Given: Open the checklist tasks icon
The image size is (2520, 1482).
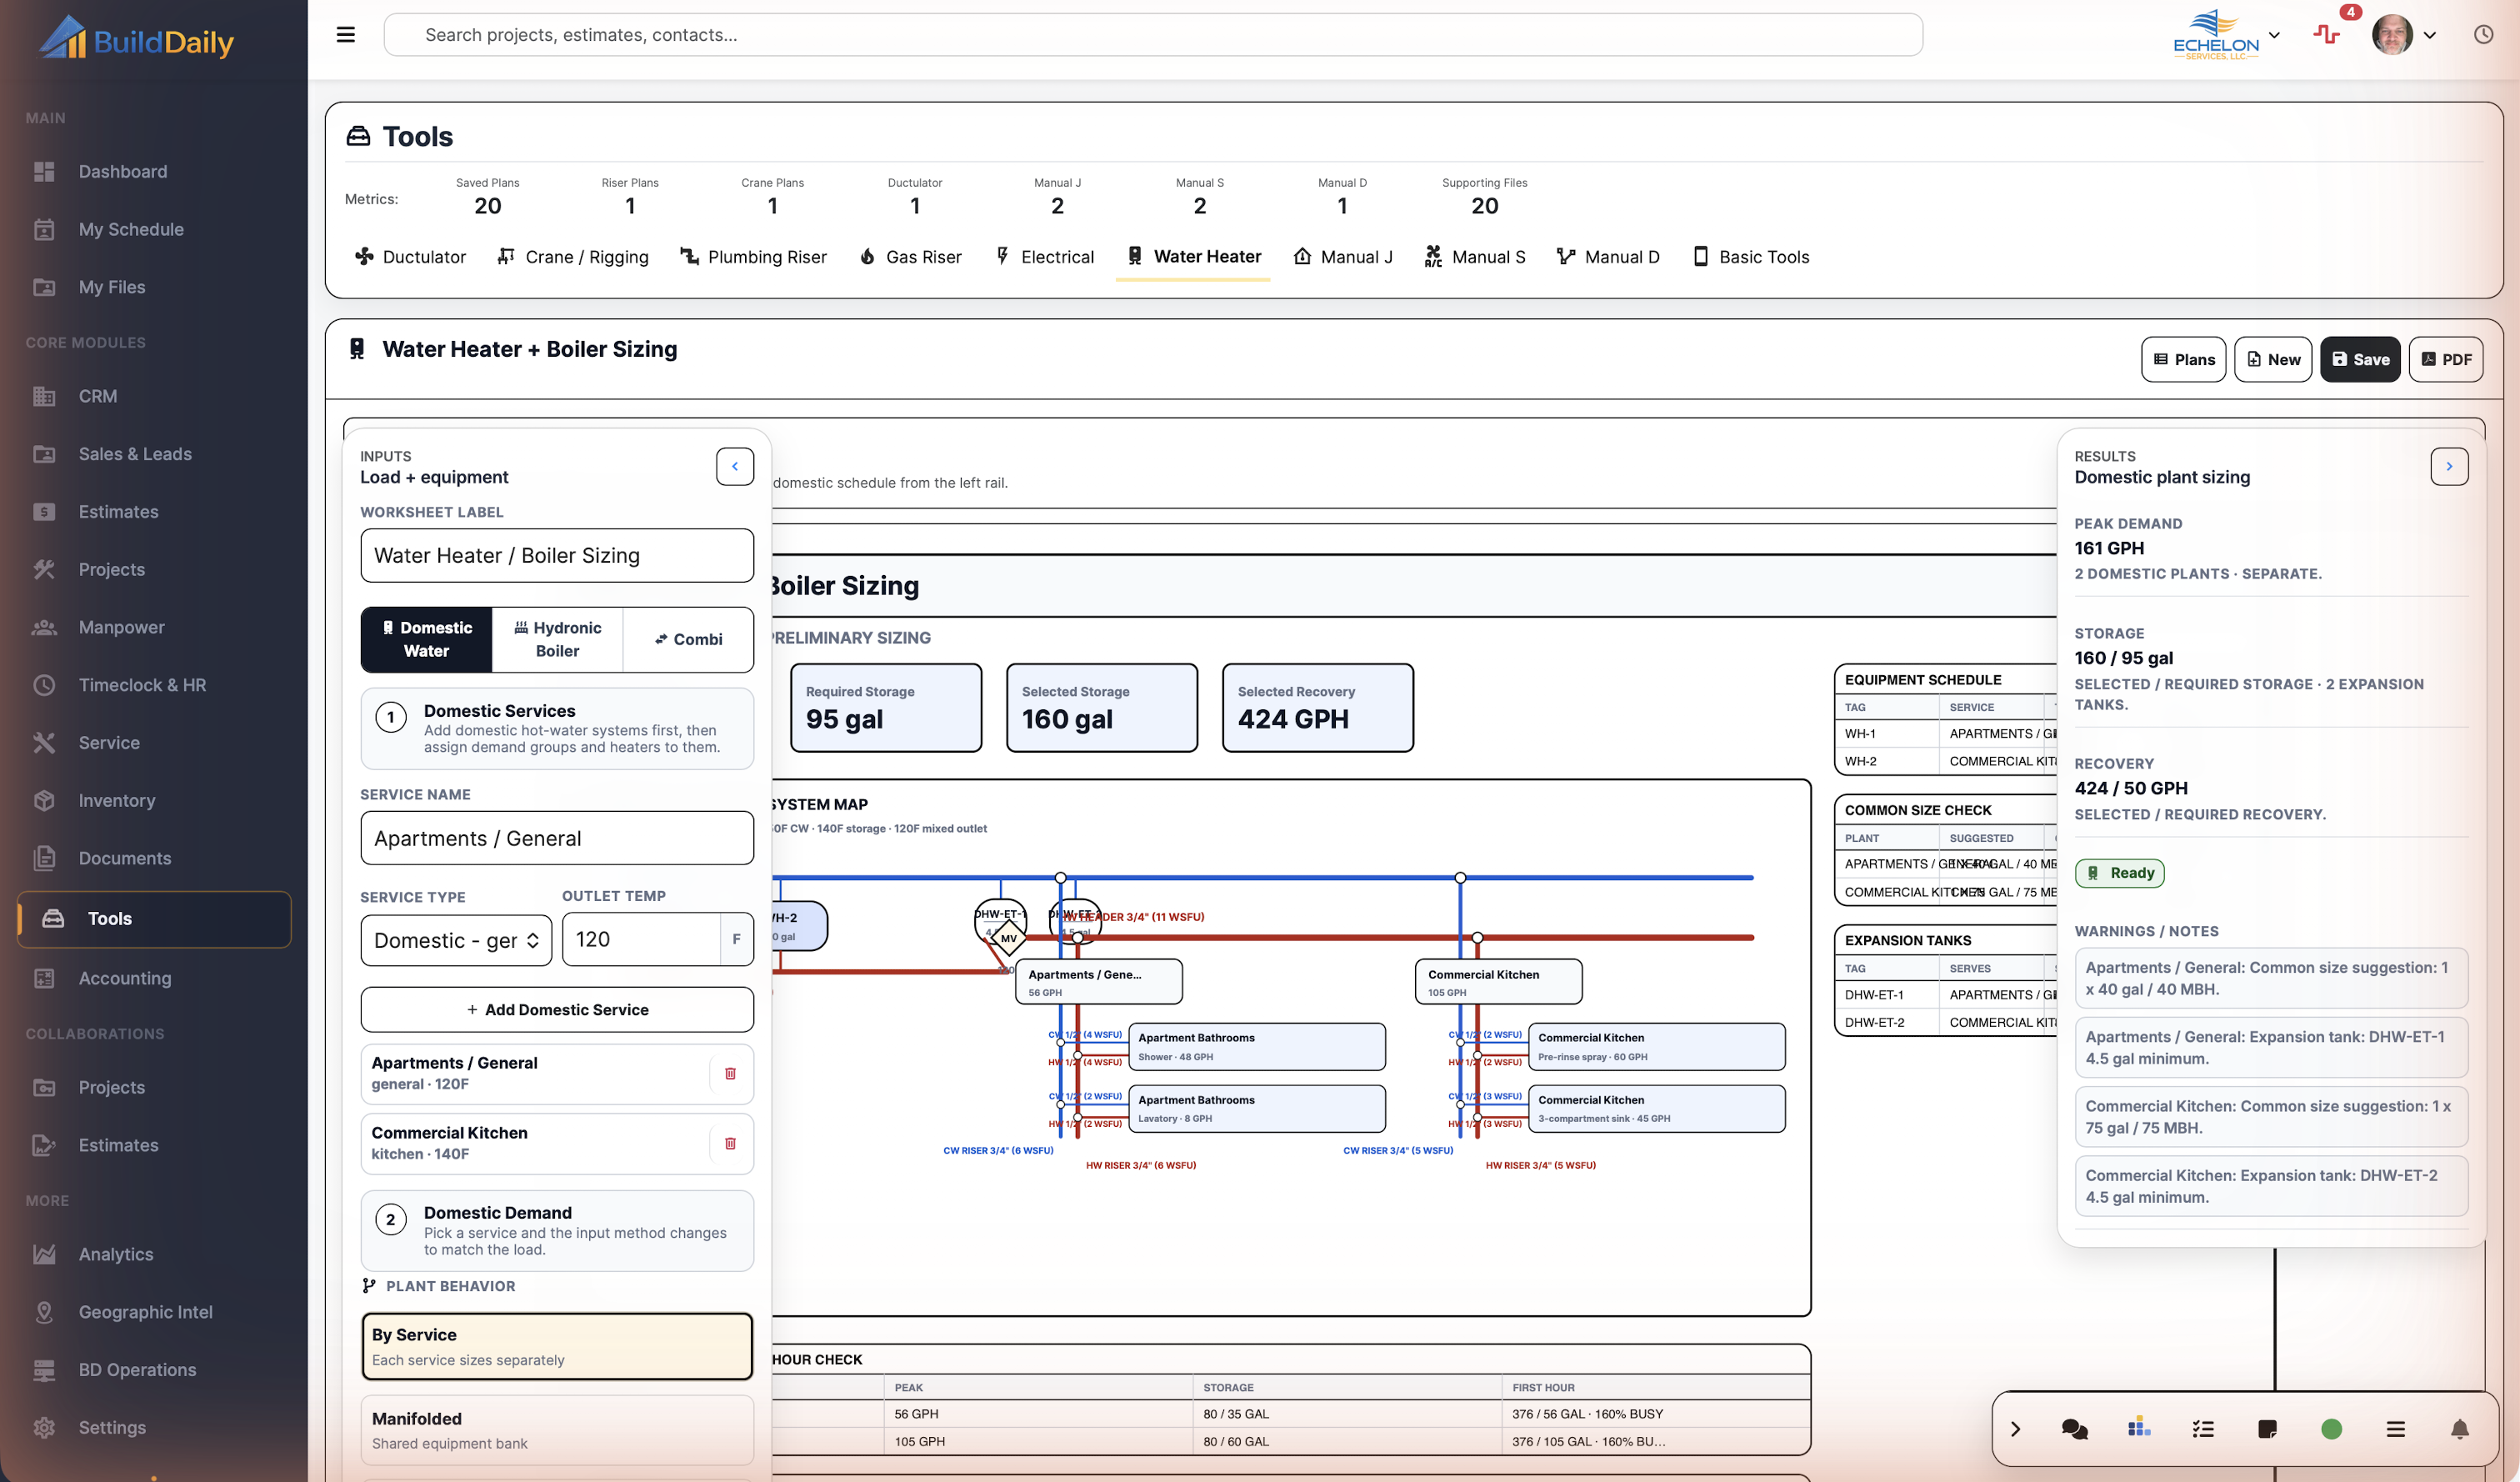Looking at the screenshot, I should [x=2203, y=1429].
